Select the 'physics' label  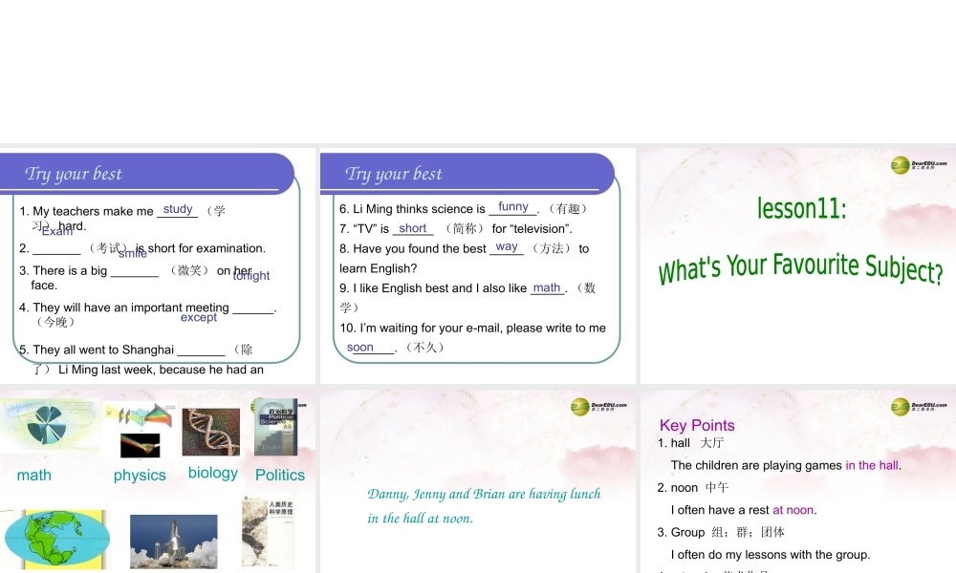point(140,475)
